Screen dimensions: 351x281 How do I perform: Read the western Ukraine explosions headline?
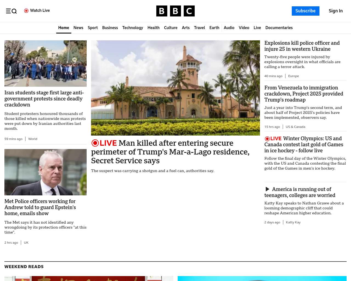coord(302,46)
